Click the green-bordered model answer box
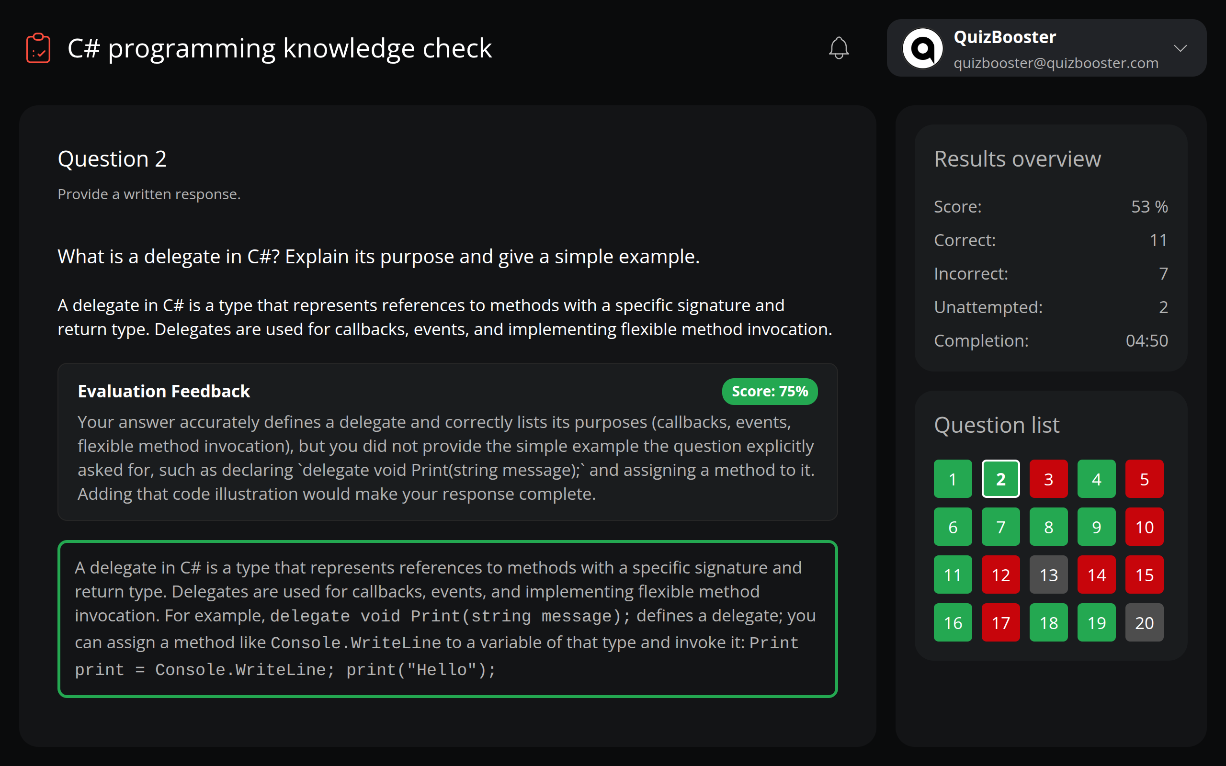 click(447, 619)
